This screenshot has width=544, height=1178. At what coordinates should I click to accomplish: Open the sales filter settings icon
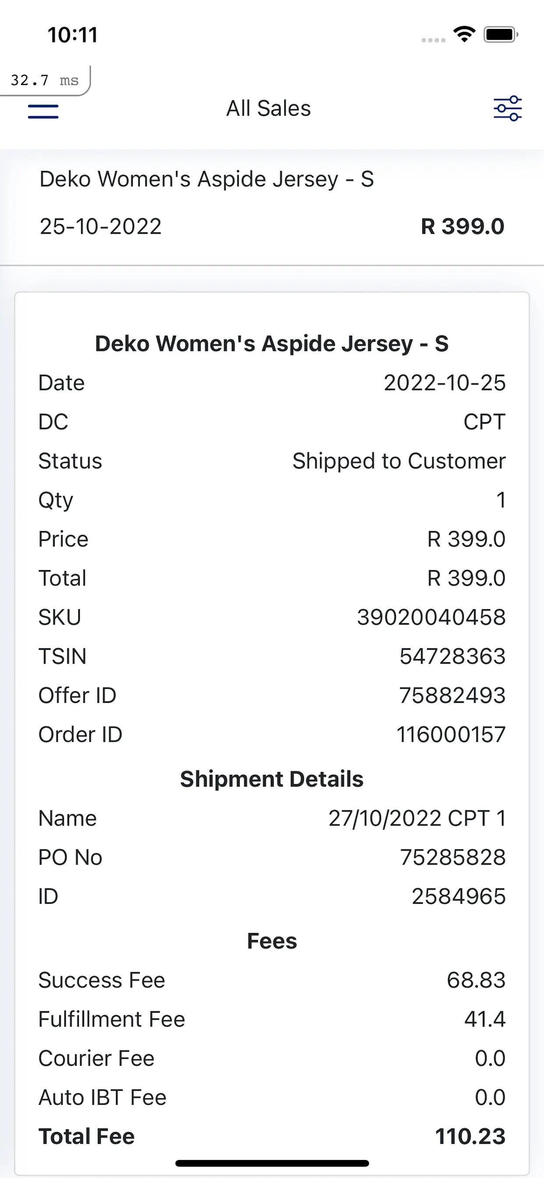508,109
